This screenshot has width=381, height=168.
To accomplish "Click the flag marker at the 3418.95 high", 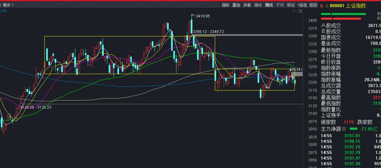I will 192,15.
